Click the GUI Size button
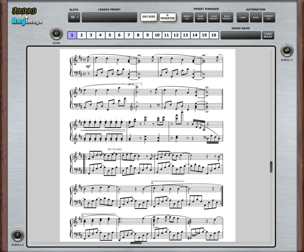This screenshot has height=252, width=304. [149, 17]
